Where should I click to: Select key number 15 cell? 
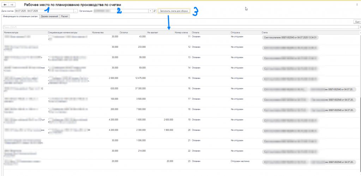click(189, 78)
